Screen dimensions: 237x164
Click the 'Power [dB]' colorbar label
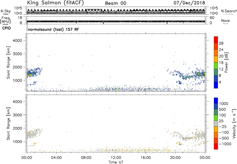click(226, 62)
